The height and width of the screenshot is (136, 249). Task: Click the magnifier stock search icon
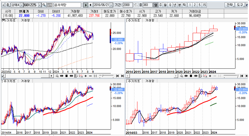tap(44, 5)
